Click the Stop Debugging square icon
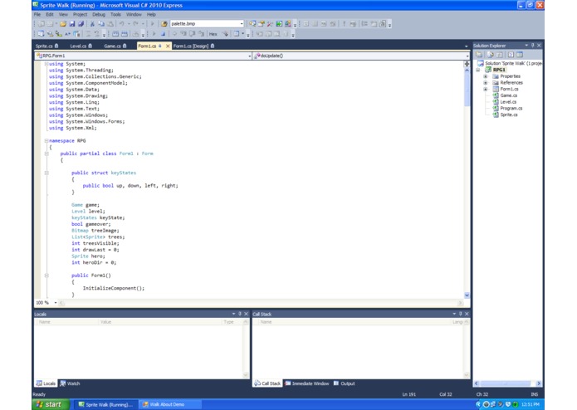 point(163,34)
